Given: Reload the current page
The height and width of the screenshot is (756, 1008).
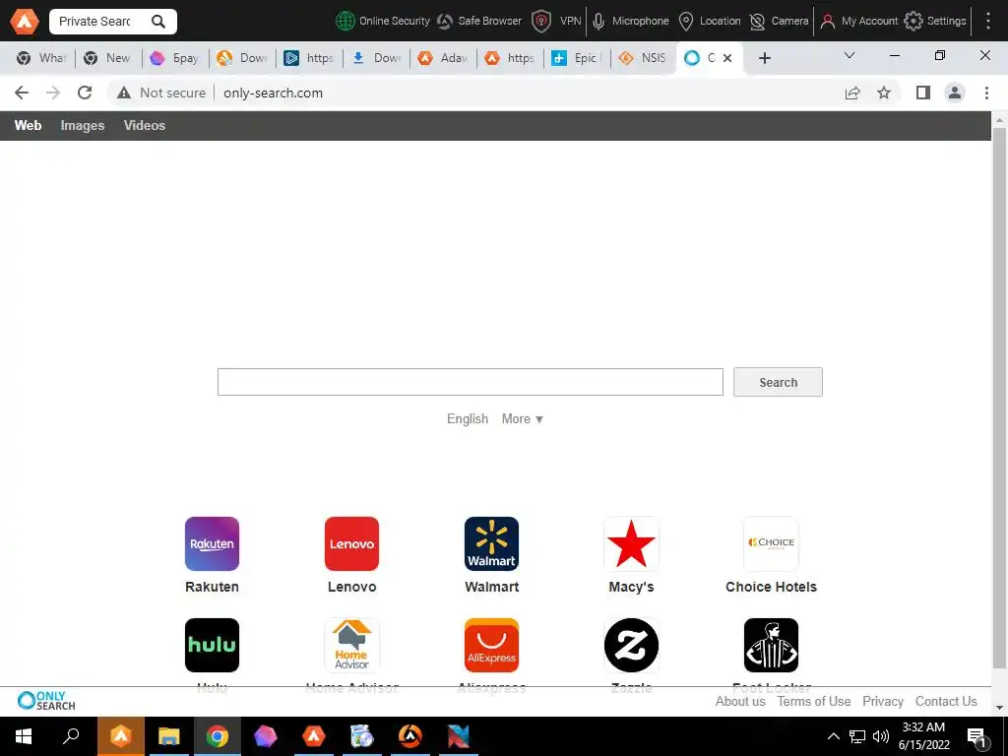Looking at the screenshot, I should [x=85, y=93].
